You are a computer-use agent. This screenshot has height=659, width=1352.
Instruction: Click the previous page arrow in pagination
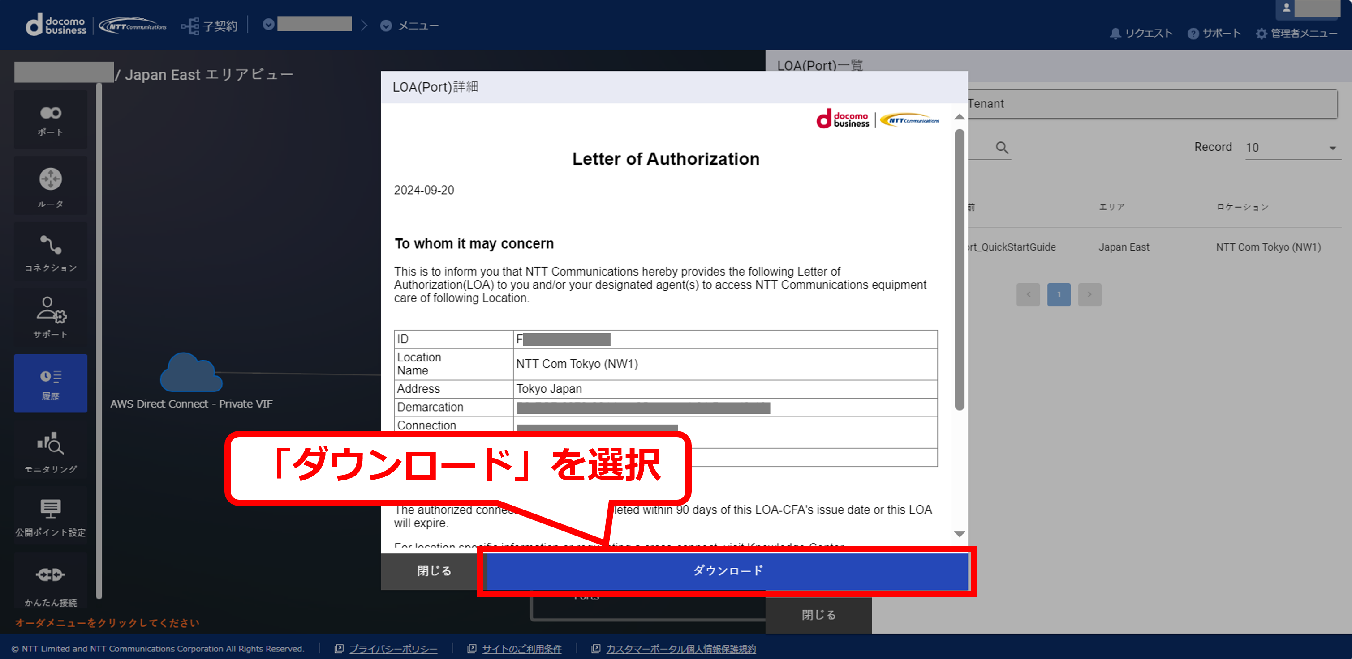(1028, 294)
